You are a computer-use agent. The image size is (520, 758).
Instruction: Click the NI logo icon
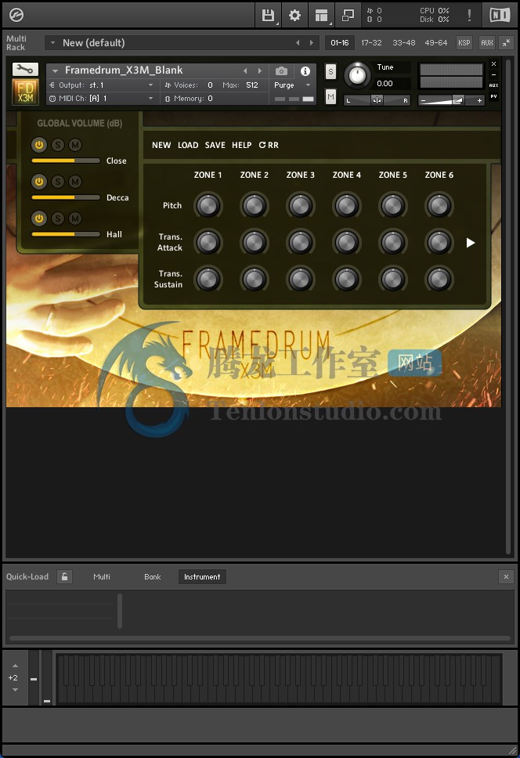(500, 16)
